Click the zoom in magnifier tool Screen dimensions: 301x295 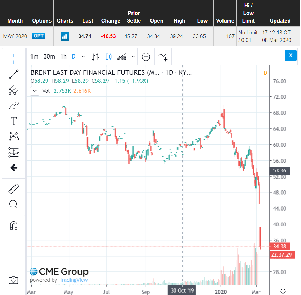(x=14, y=204)
